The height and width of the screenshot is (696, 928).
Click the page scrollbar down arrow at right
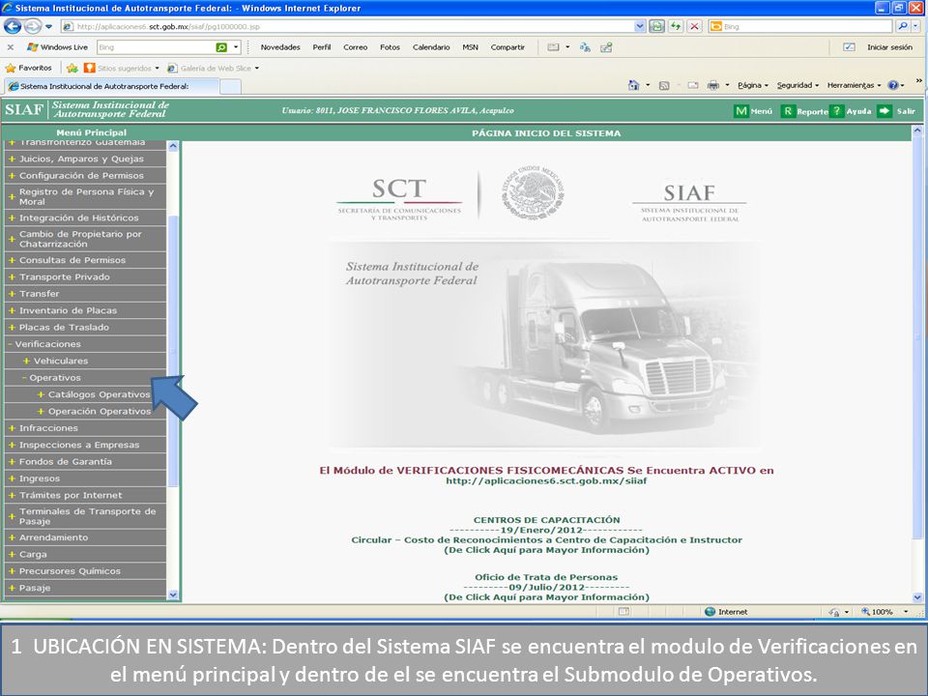point(917,597)
